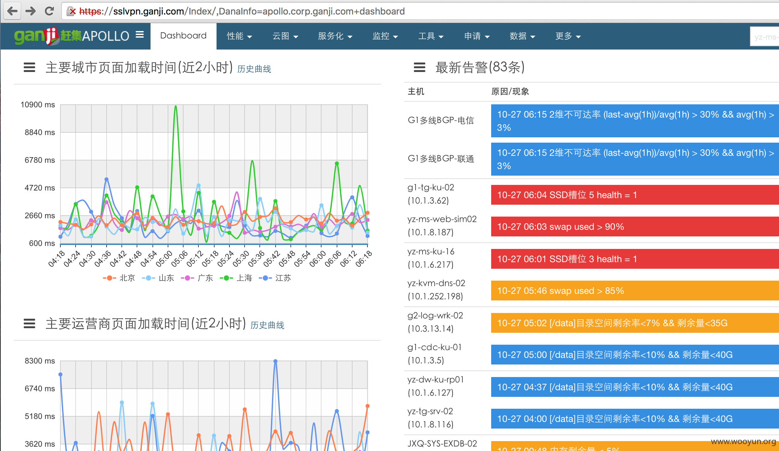
Task: Expand the 服务化 dropdown menu
Action: click(335, 36)
